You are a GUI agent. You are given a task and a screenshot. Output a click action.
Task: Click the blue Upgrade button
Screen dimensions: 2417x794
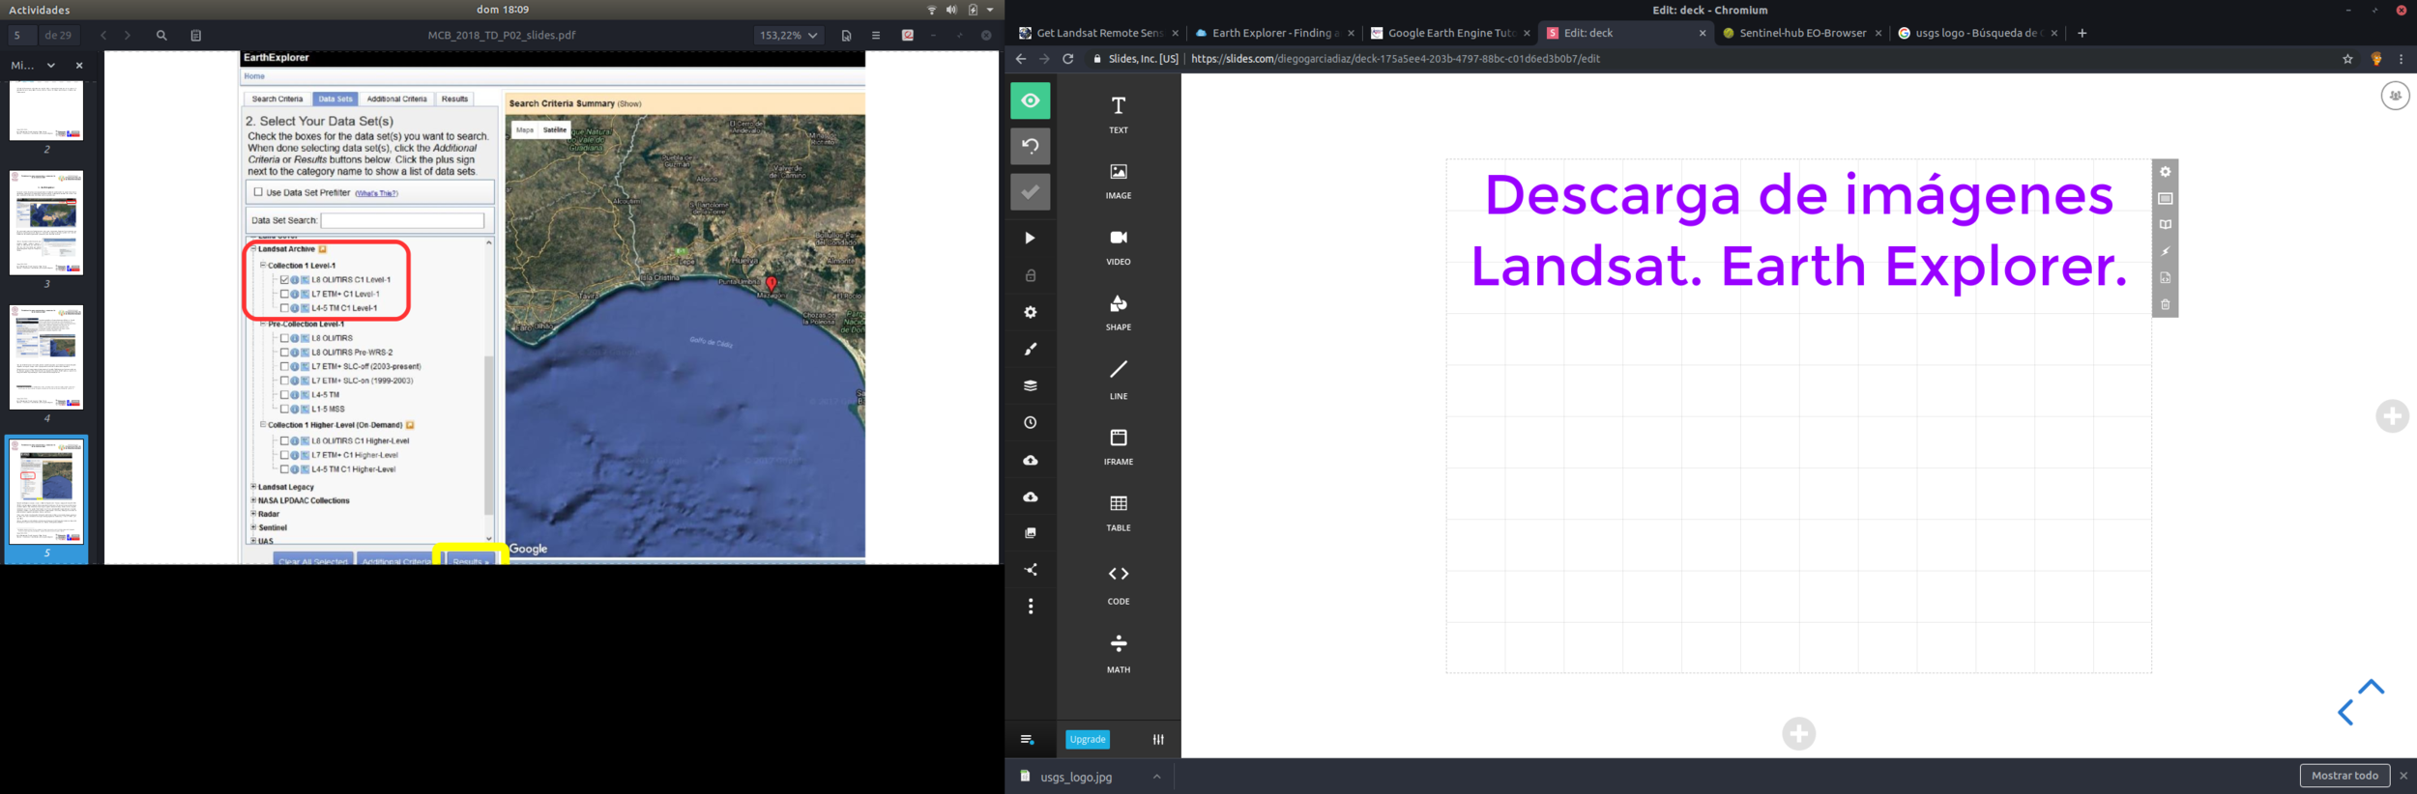pos(1087,739)
